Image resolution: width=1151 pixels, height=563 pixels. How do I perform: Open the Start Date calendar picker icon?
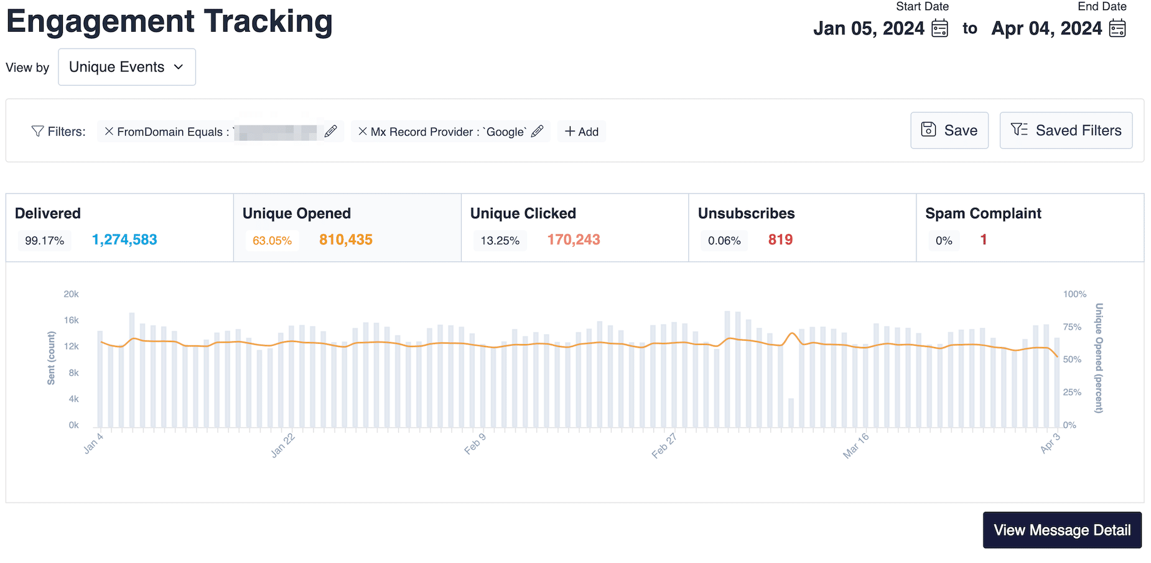[939, 29]
